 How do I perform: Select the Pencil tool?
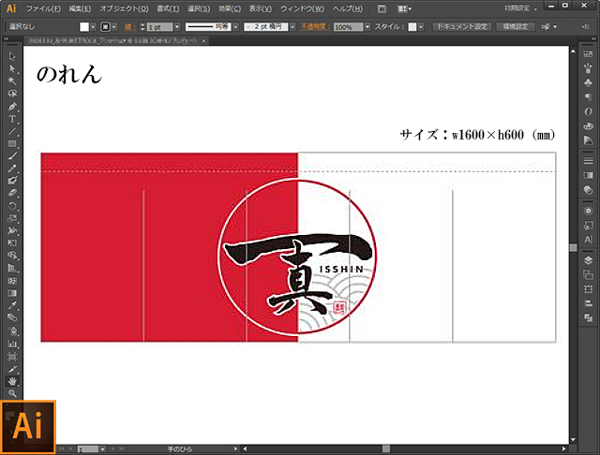tap(12, 169)
